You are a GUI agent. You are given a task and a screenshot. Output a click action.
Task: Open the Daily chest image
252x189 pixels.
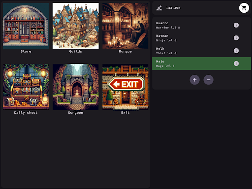coord(26,87)
